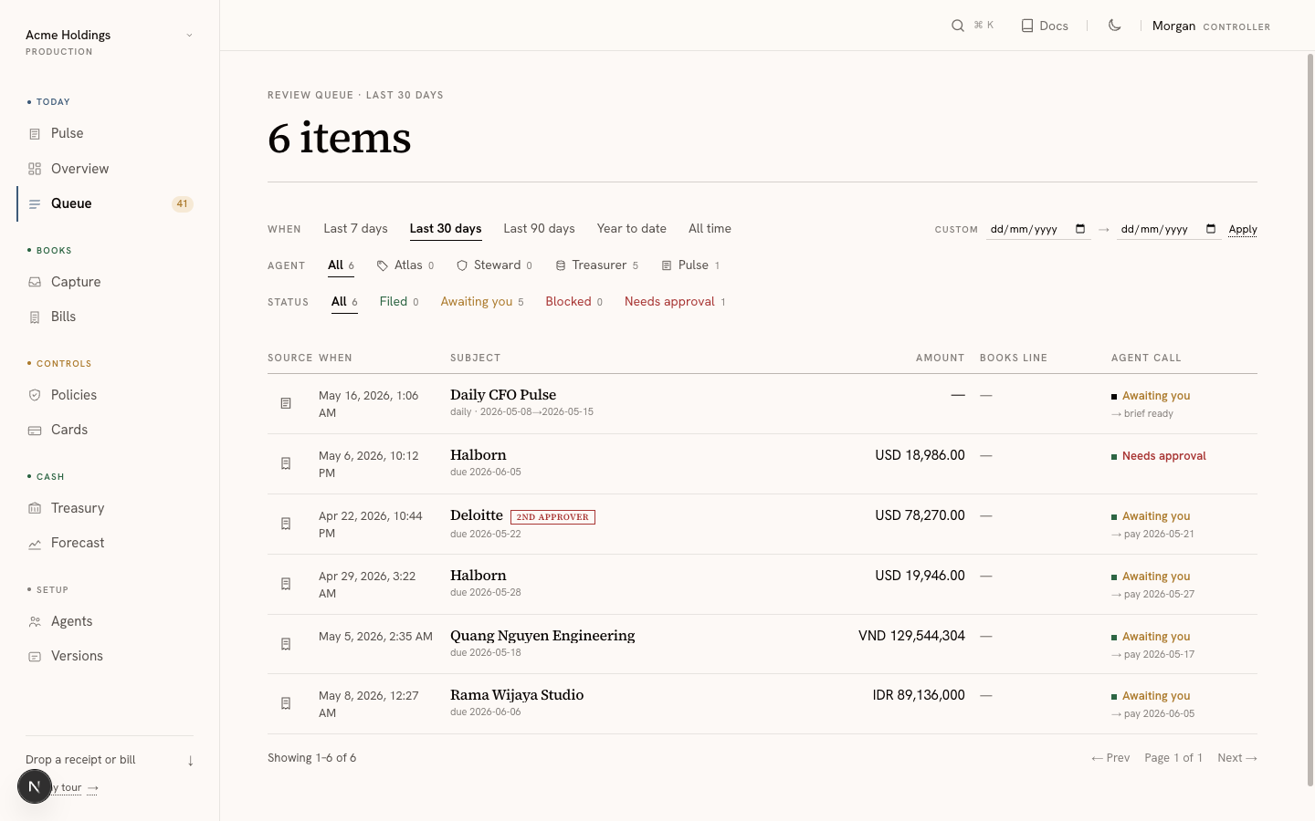Open the Morgan controller profile
Image resolution: width=1315 pixels, height=821 pixels.
pos(1211,26)
